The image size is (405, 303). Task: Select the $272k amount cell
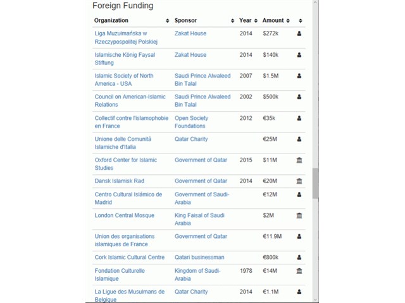(x=271, y=33)
